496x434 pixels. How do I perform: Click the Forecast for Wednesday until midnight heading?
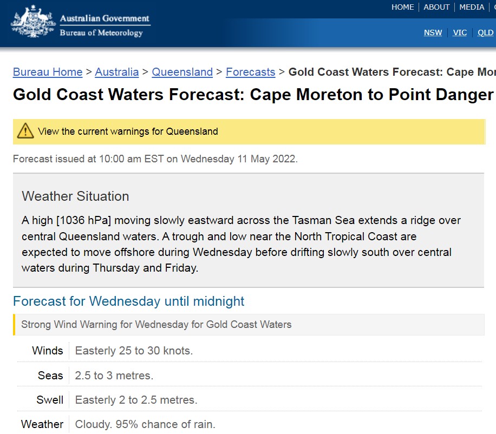pos(129,301)
